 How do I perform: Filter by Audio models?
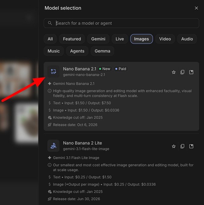187,39
